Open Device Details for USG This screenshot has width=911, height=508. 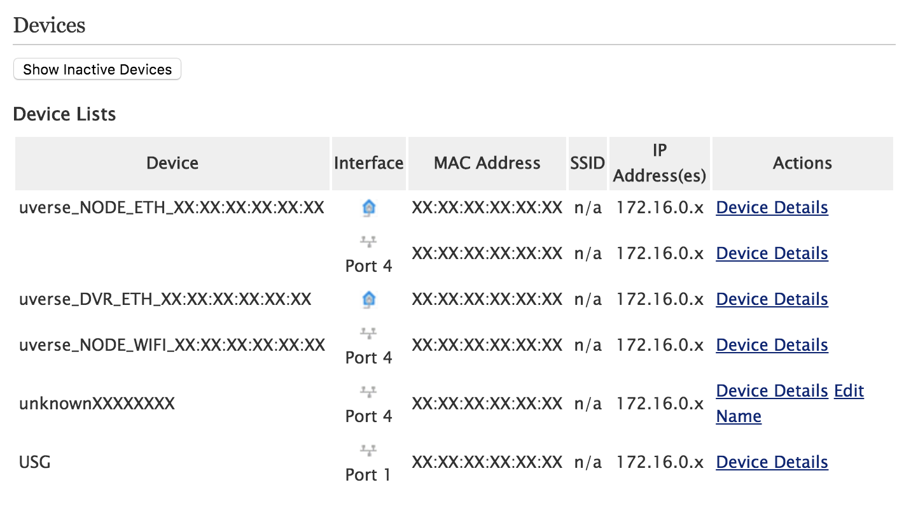point(772,462)
